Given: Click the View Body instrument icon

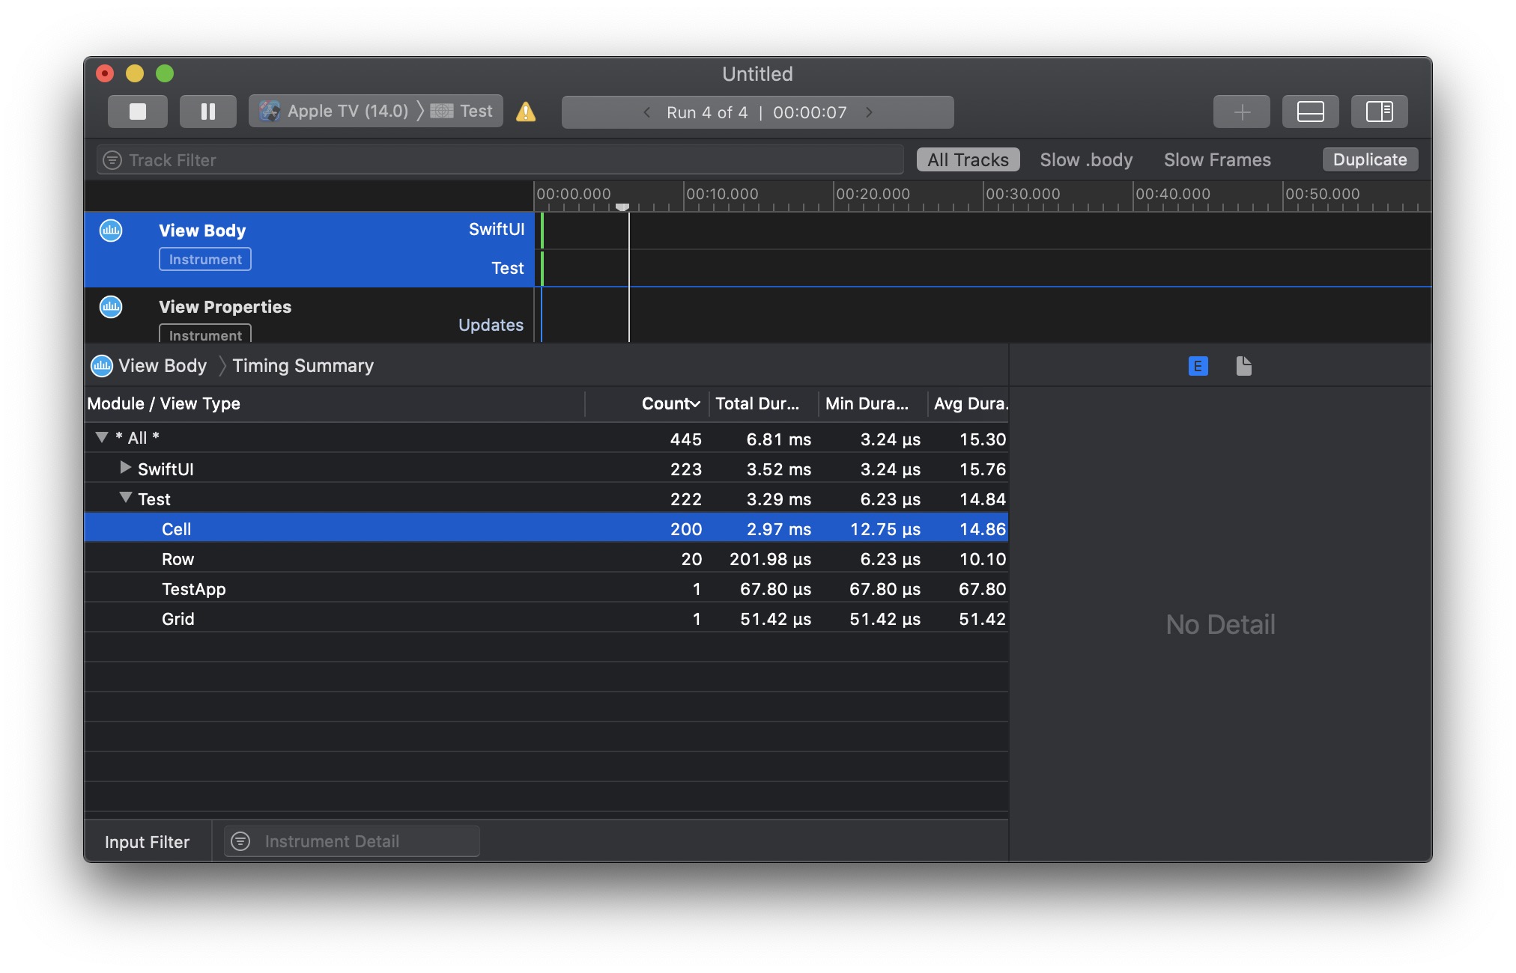Looking at the screenshot, I should tap(109, 230).
